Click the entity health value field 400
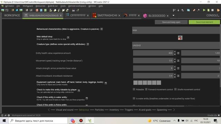The width and height of the screenshot is (221, 124). click(x=153, y=53)
